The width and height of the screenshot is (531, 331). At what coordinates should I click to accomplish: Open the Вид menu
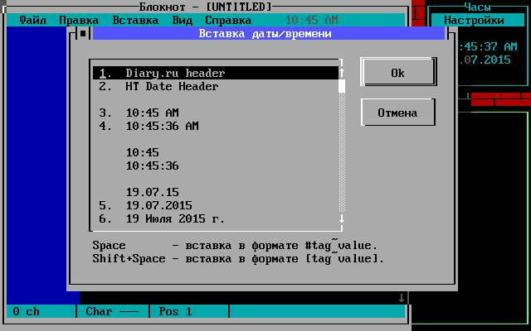click(x=183, y=20)
